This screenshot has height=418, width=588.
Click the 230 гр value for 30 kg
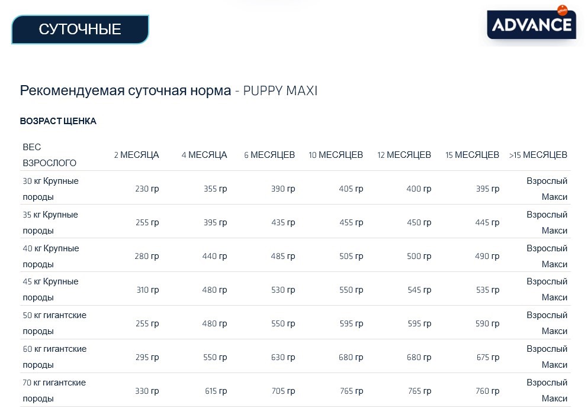tap(146, 189)
